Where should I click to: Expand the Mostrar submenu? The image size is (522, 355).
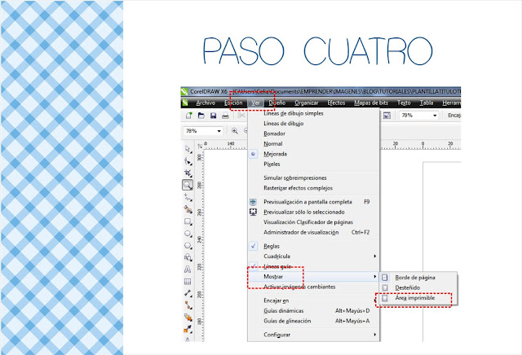pos(313,277)
